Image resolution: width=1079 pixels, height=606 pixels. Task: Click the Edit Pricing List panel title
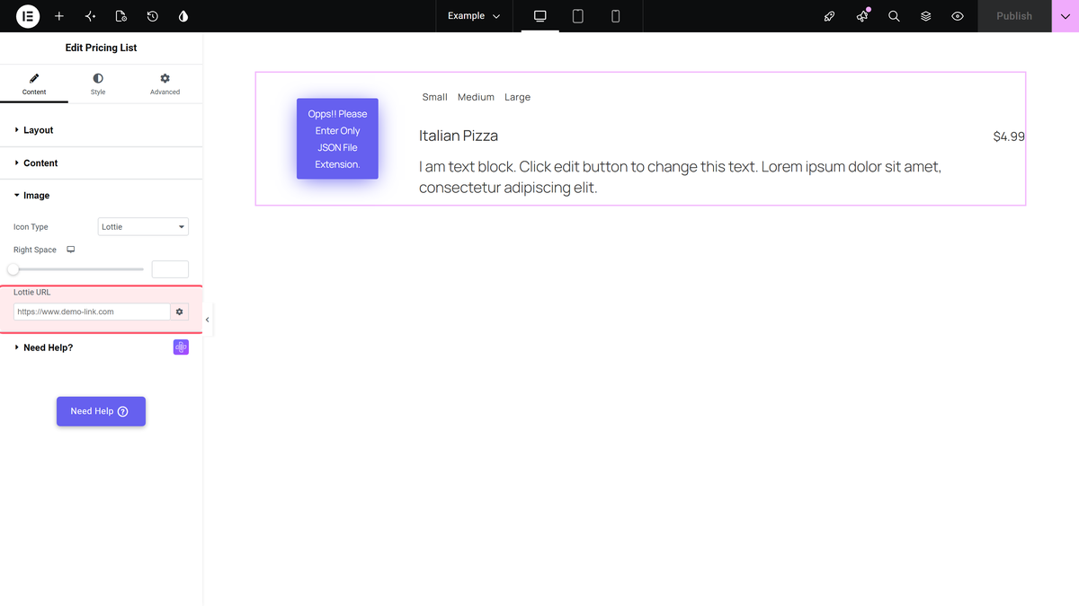(101, 48)
